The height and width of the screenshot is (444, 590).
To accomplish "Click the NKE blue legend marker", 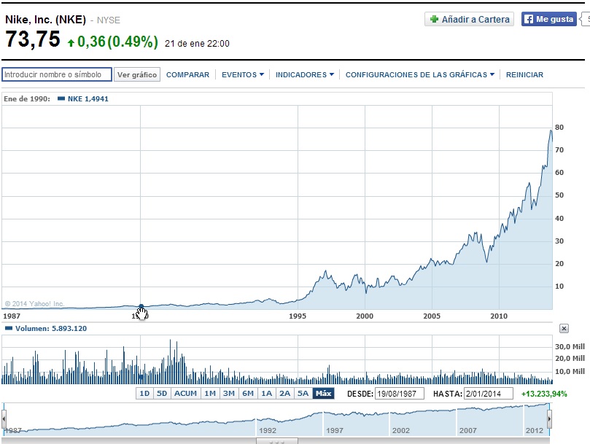I will click(61, 98).
